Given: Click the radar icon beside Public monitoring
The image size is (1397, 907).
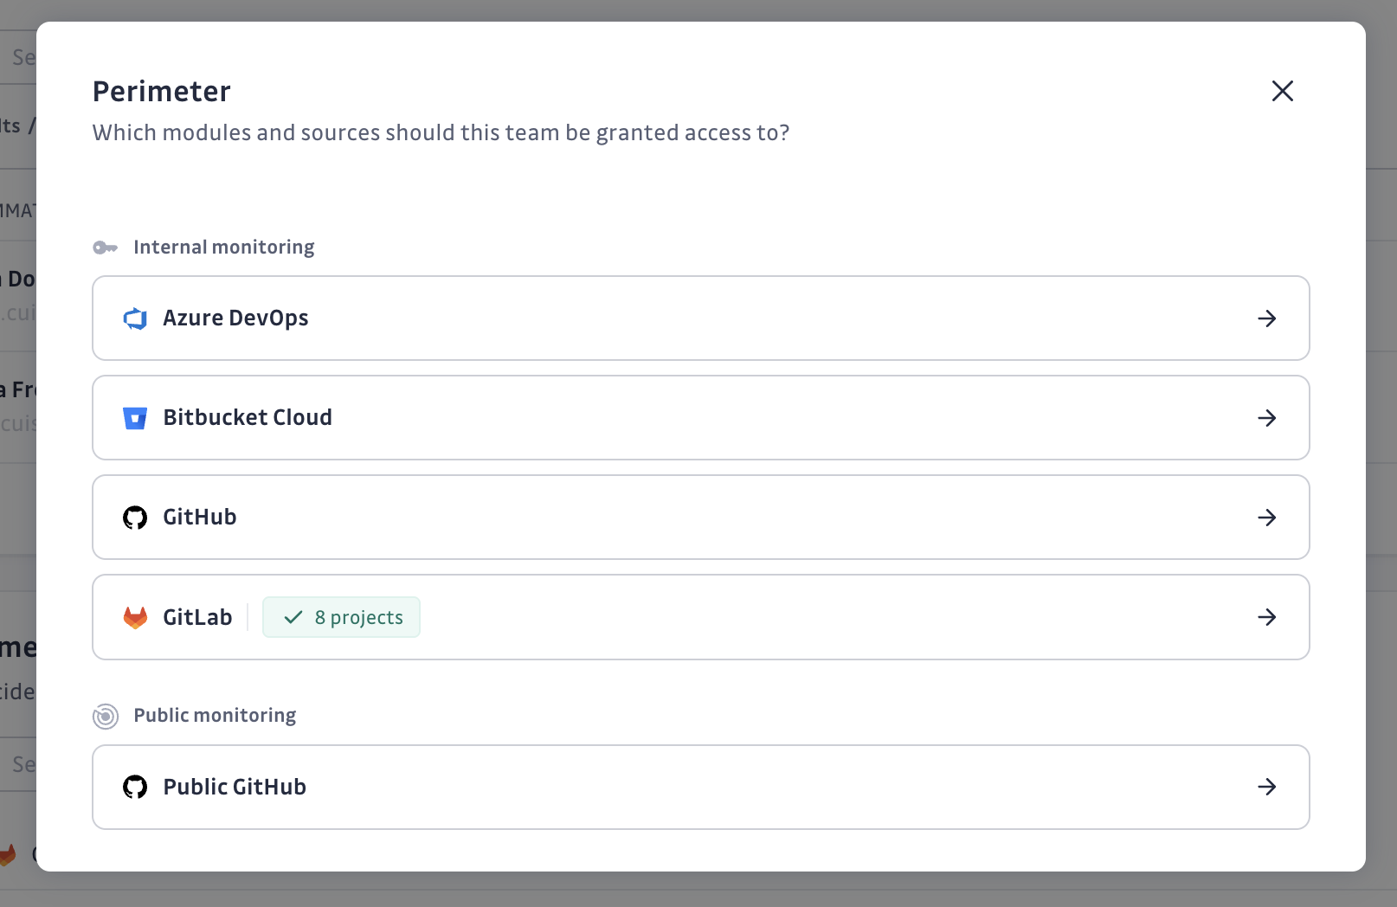Looking at the screenshot, I should pyautogui.click(x=105, y=716).
